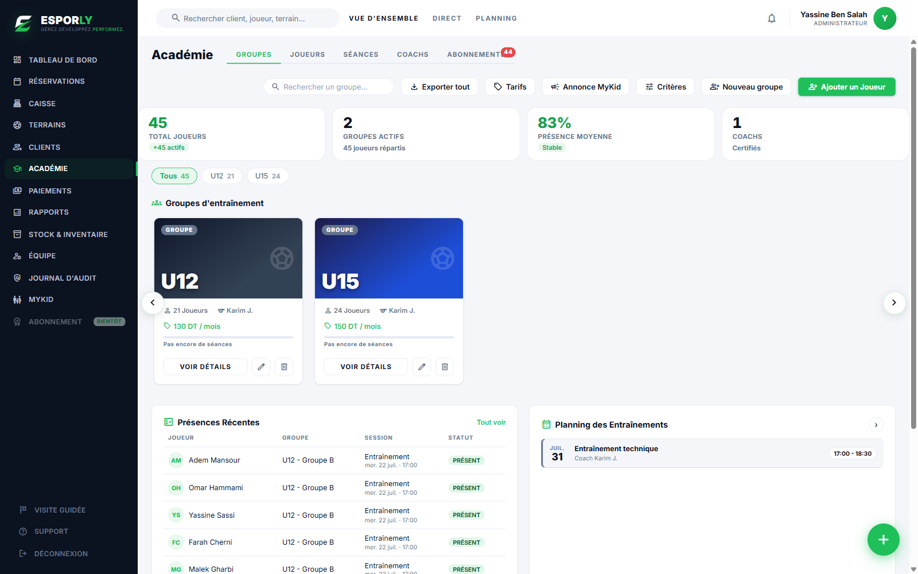Open Stock & Inventaire in sidebar
The width and height of the screenshot is (918, 574).
[x=69, y=234]
